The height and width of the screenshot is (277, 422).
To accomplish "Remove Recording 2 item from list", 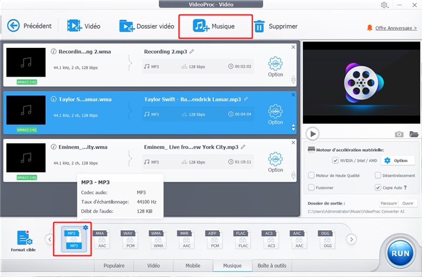I will [x=294, y=47].
